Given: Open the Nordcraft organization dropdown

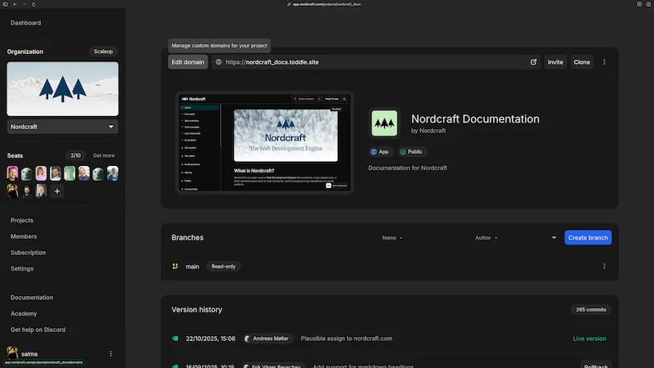Looking at the screenshot, I should coord(63,127).
